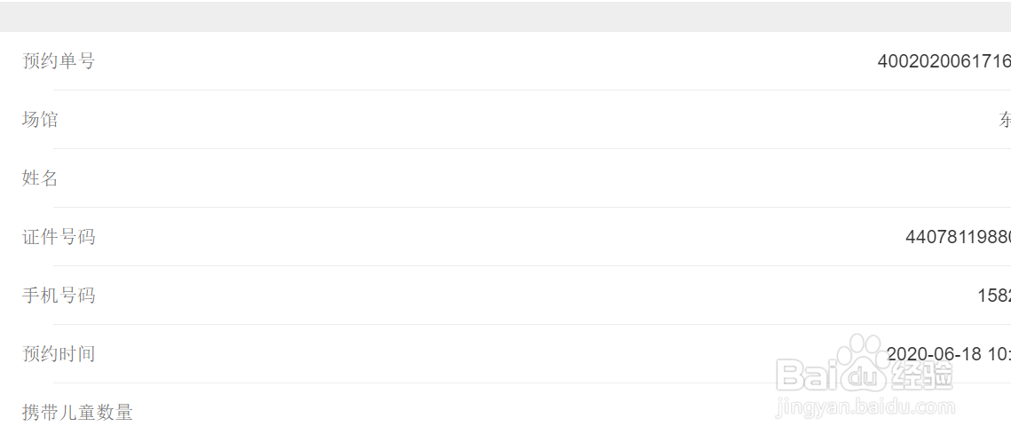Click the 手机号码 label
Screen dimensions: 1011x442
[x=59, y=296]
